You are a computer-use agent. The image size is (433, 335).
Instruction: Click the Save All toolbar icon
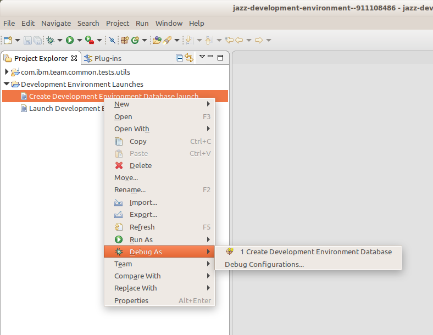(37, 40)
